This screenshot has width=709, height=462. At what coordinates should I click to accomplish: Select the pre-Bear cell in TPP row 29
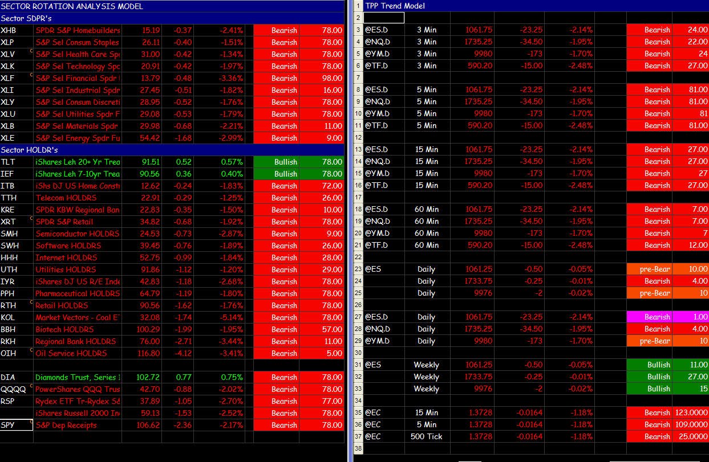[x=649, y=341]
